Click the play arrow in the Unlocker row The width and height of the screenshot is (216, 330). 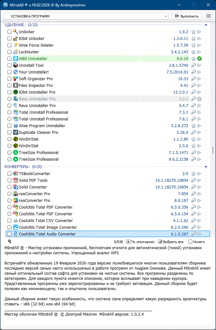[x=199, y=32]
